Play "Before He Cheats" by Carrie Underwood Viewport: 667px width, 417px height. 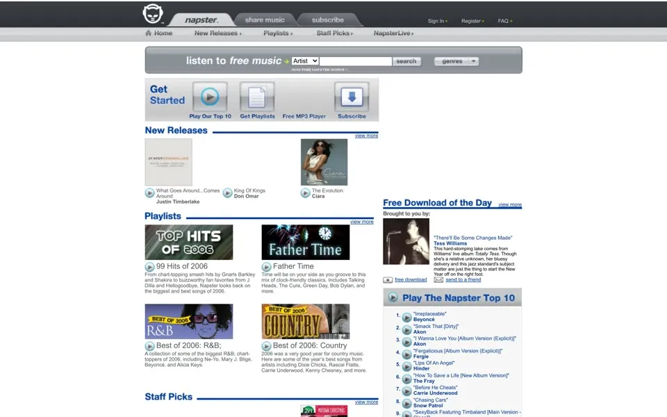[406, 391]
